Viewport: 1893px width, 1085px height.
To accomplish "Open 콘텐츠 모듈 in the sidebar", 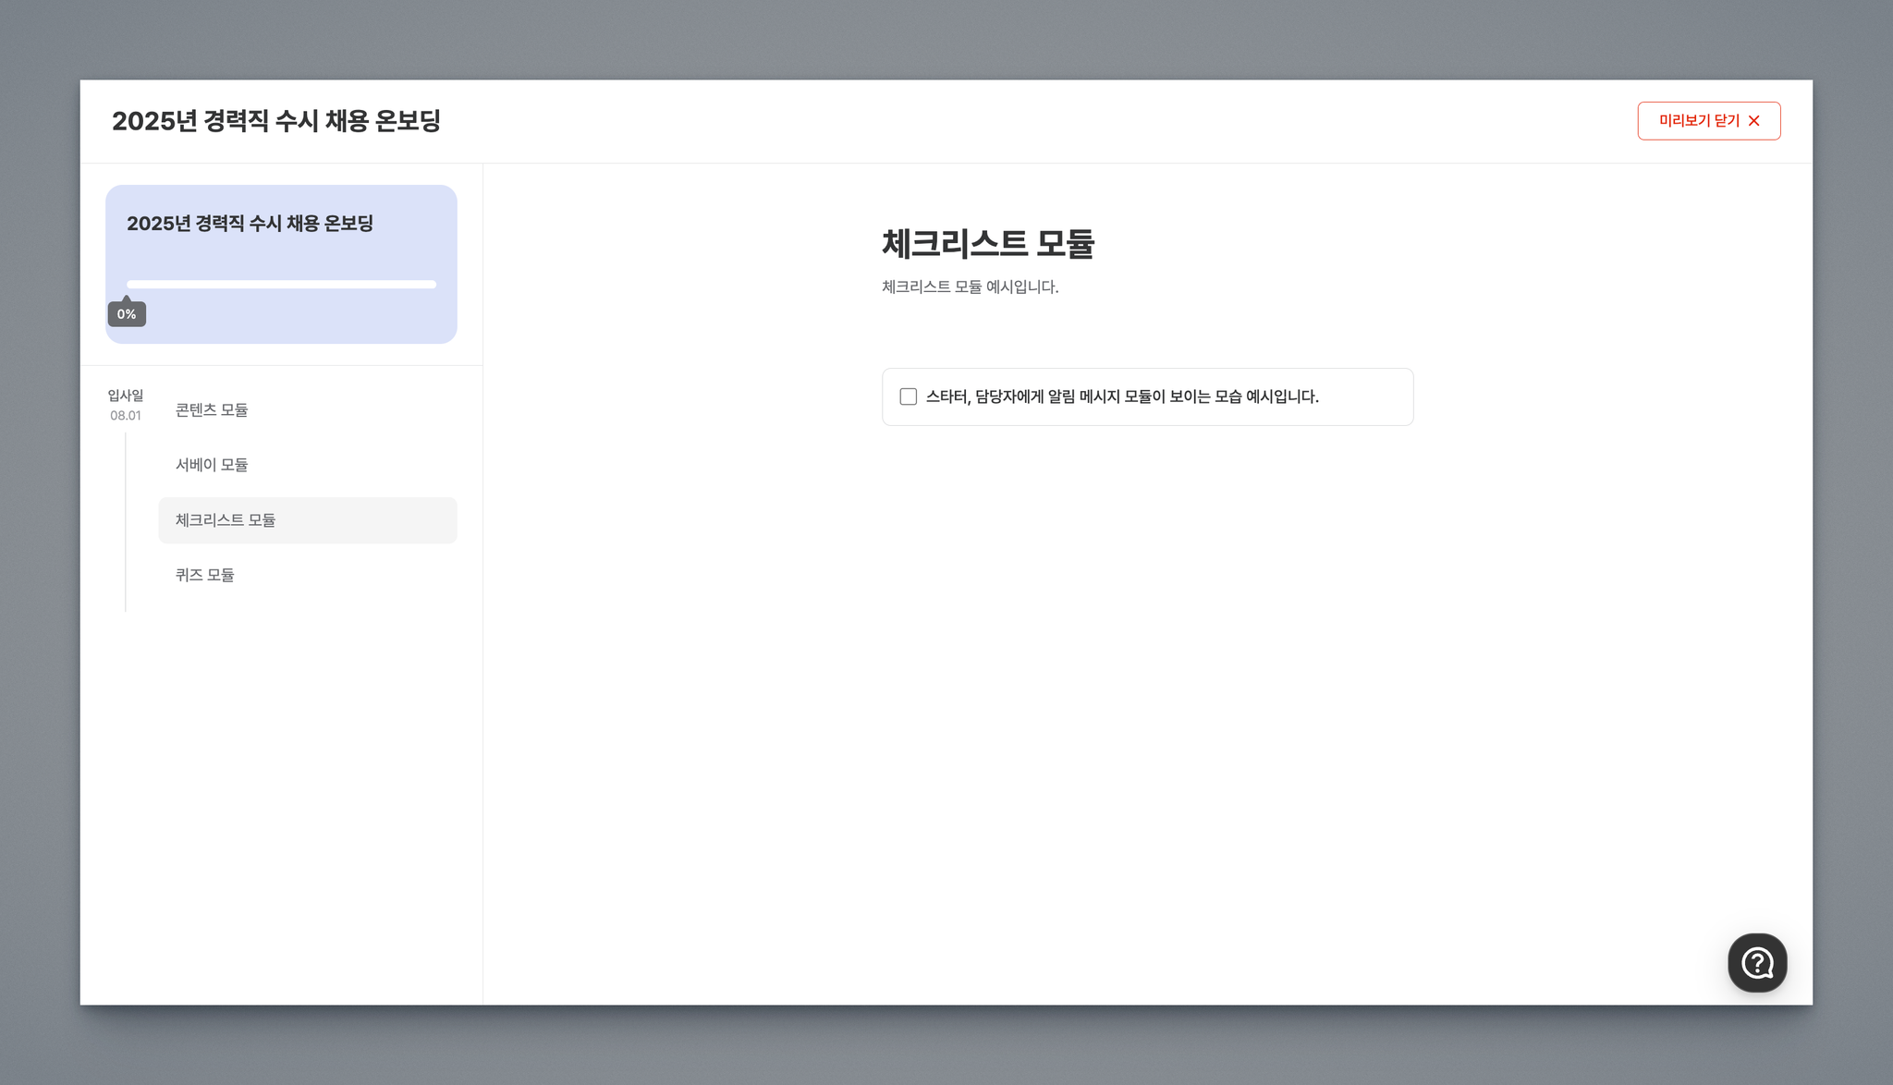I will tap(212, 409).
